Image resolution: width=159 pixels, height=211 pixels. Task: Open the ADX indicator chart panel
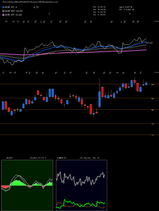pyautogui.click(x=81, y=185)
